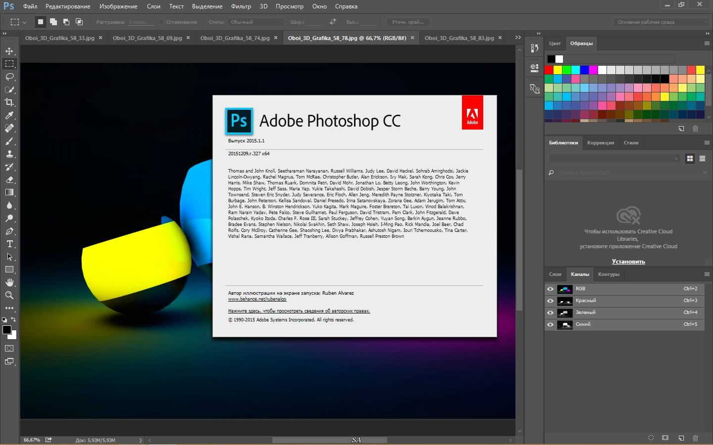The height and width of the screenshot is (445, 713).
Task: Select the Eraser tool
Action: [x=9, y=179]
